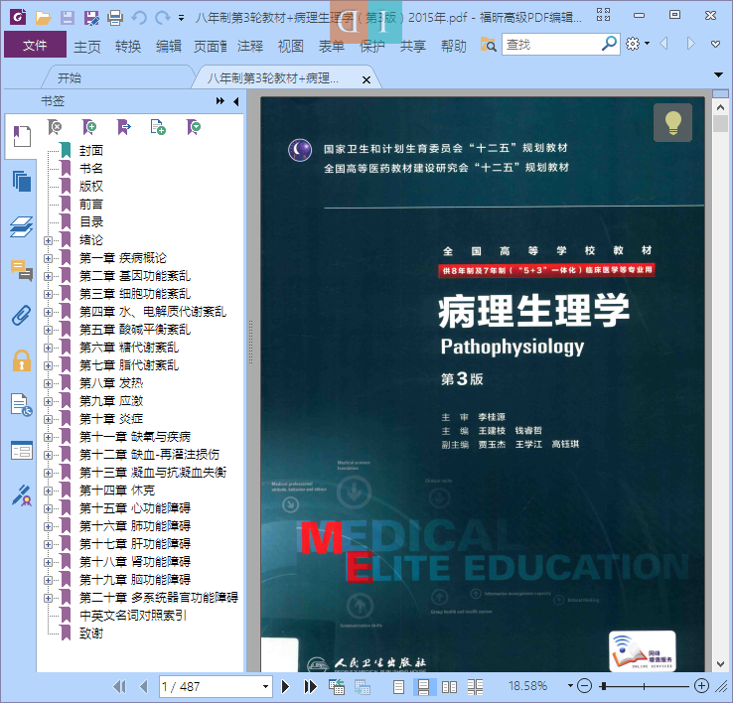Image resolution: width=733 pixels, height=703 pixels.
Task: Click the Save As icon with pen
Action: click(x=91, y=18)
